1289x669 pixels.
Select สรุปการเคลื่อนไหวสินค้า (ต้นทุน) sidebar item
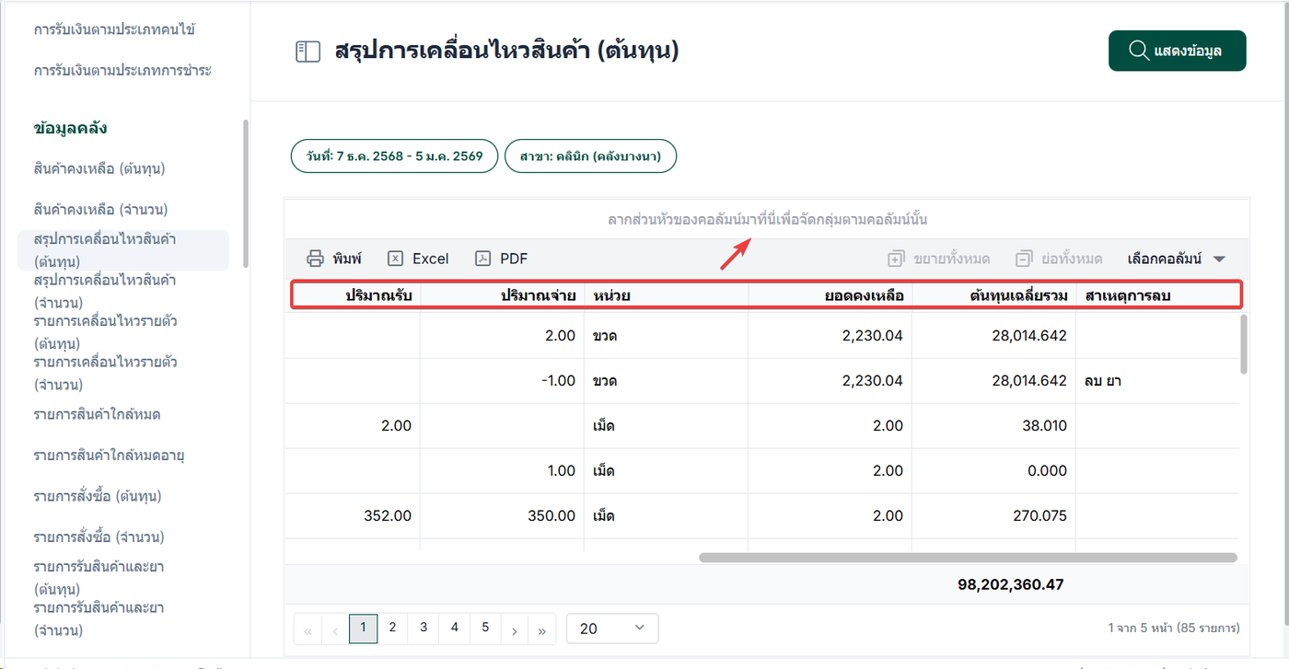123,250
